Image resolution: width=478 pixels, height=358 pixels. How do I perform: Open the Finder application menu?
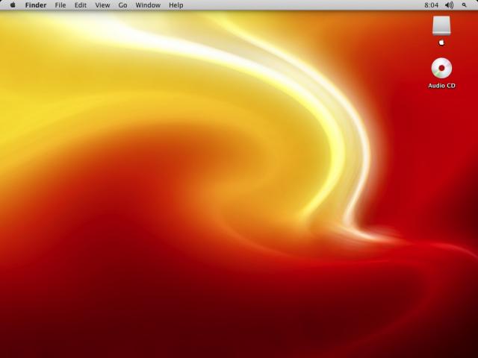click(x=36, y=5)
